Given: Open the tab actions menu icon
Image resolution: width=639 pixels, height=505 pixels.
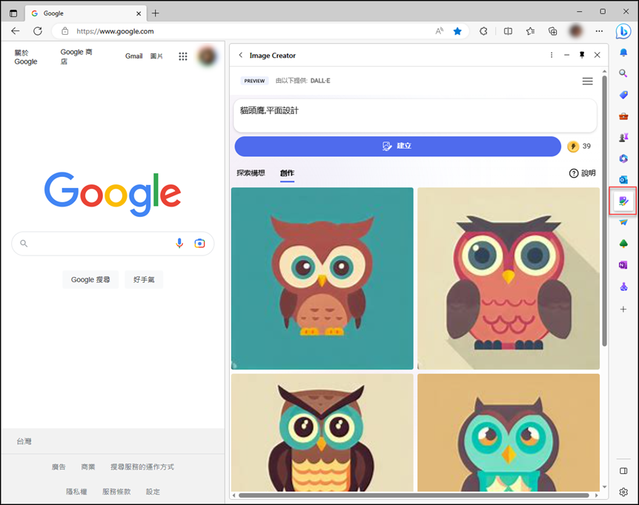Looking at the screenshot, I should [13, 13].
